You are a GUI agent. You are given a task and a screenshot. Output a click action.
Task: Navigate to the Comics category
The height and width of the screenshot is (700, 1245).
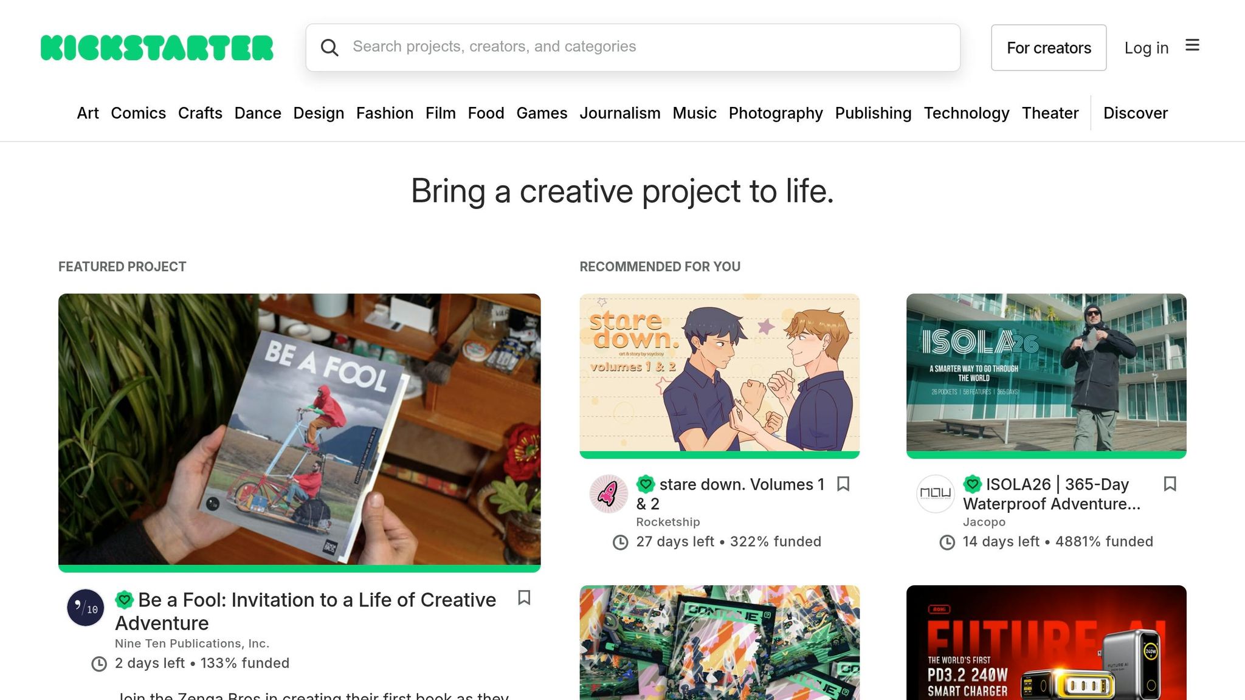139,113
